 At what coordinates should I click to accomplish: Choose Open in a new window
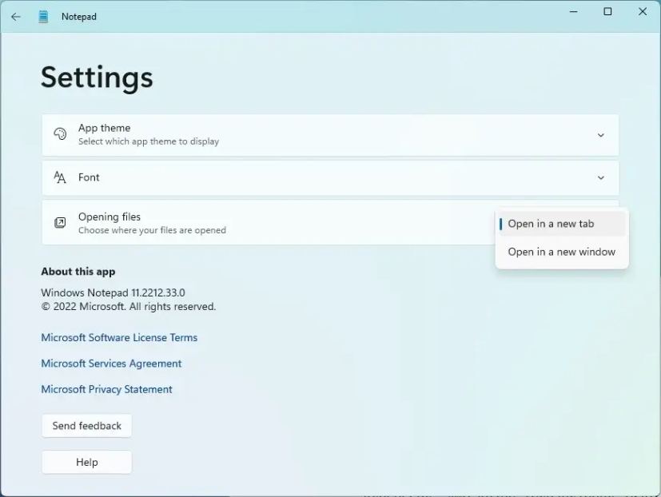coord(562,252)
